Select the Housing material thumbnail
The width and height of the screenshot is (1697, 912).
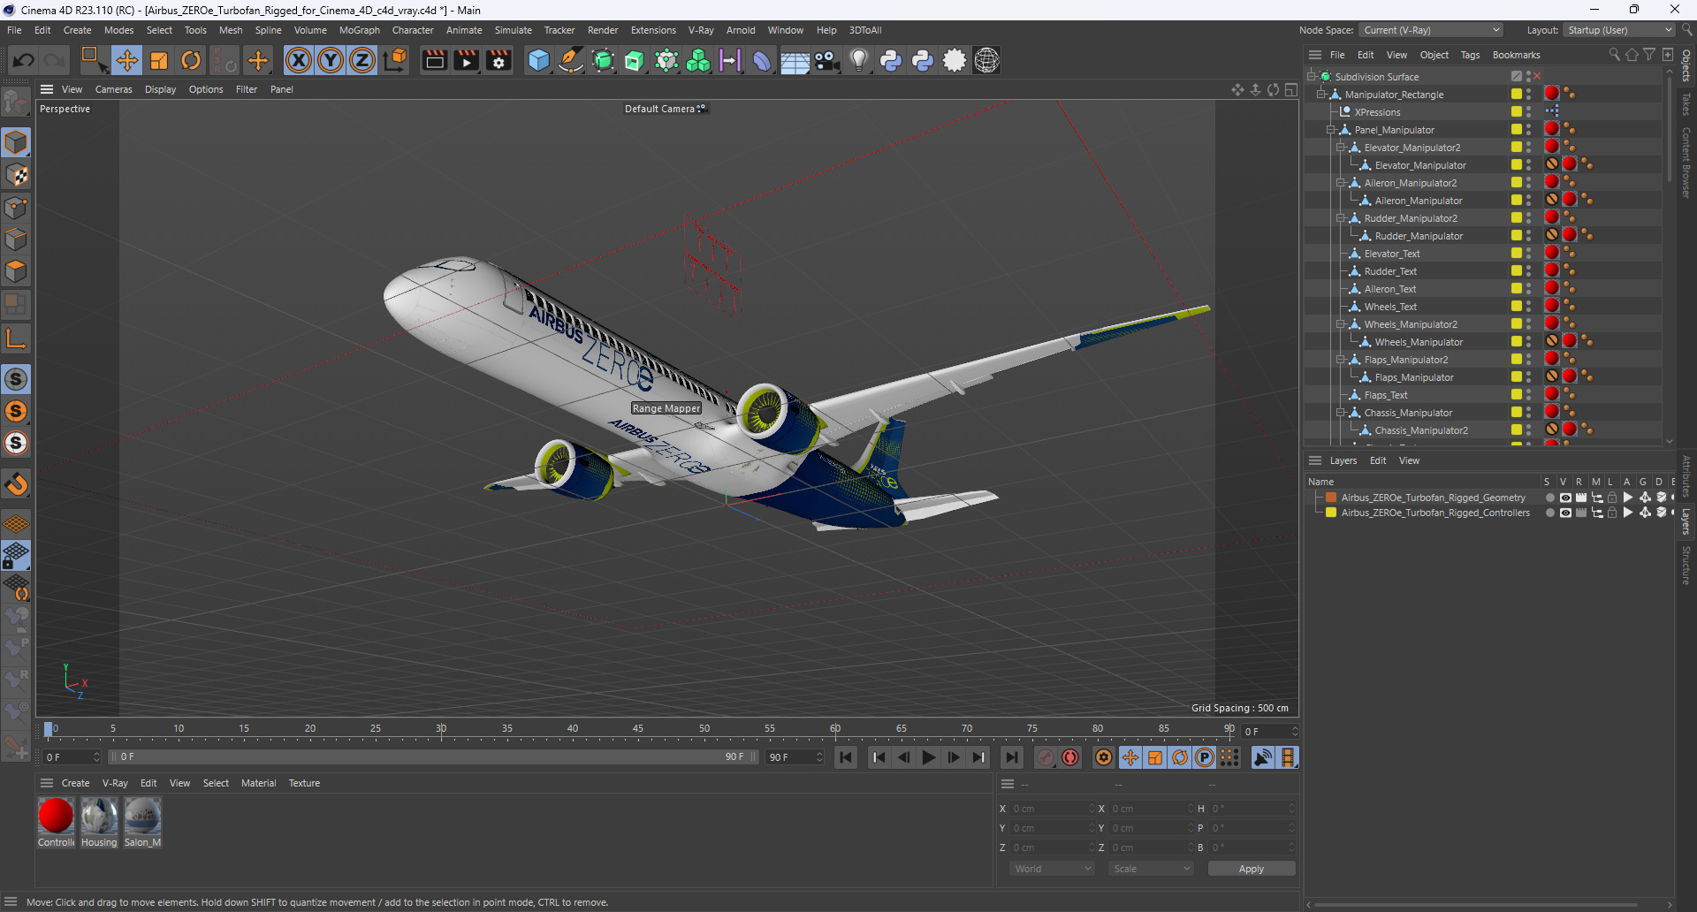pyautogui.click(x=99, y=816)
